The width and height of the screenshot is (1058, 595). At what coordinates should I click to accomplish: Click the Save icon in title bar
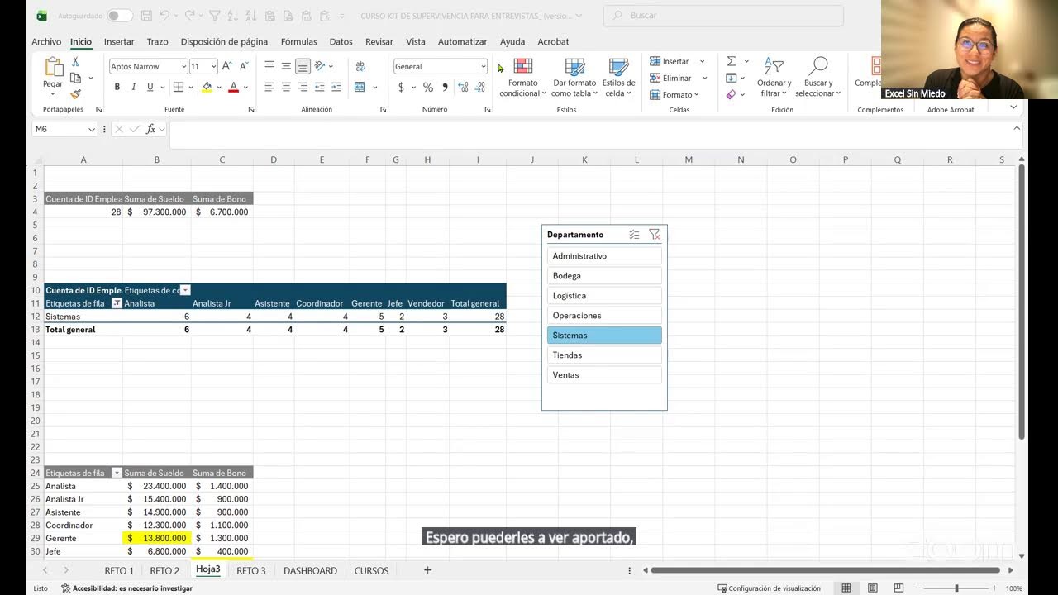[x=145, y=16]
